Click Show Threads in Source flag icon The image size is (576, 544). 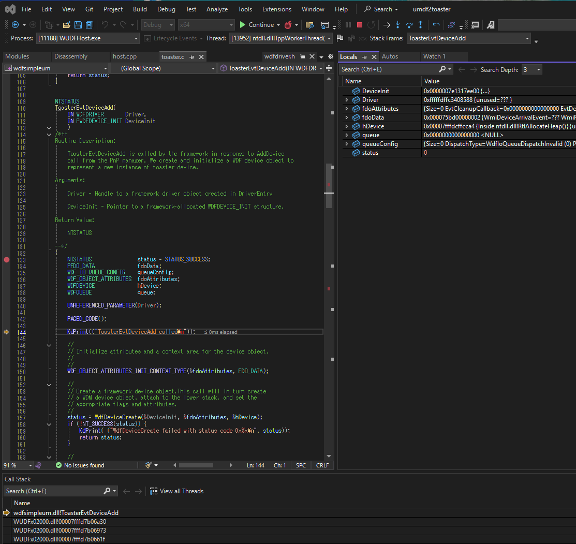339,38
